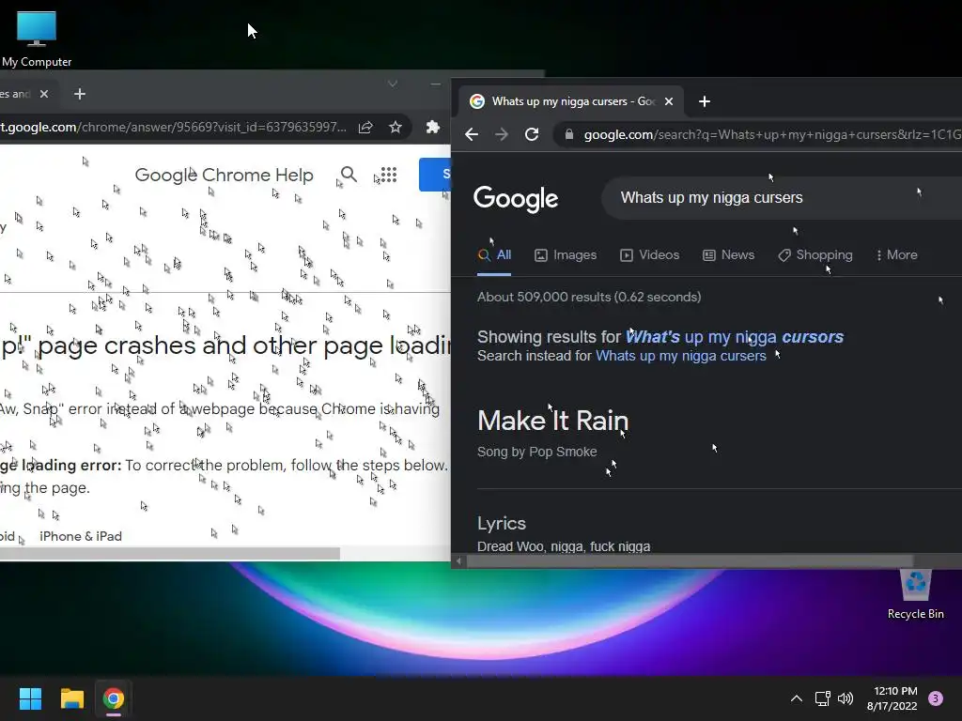Screen dimensions: 962x721
Task: Click the Google logo on search page
Action: [516, 198]
